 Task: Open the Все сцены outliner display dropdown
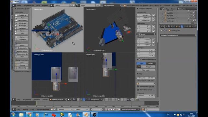187,9
